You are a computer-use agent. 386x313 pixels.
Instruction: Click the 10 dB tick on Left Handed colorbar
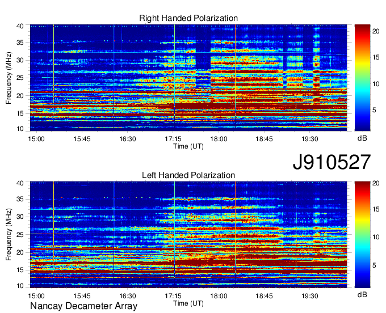point(376,237)
